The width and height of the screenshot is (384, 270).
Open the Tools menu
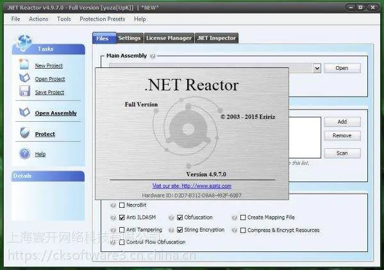click(x=64, y=19)
